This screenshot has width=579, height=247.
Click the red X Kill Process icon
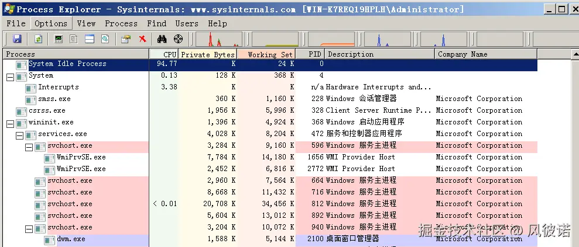[x=142, y=39]
